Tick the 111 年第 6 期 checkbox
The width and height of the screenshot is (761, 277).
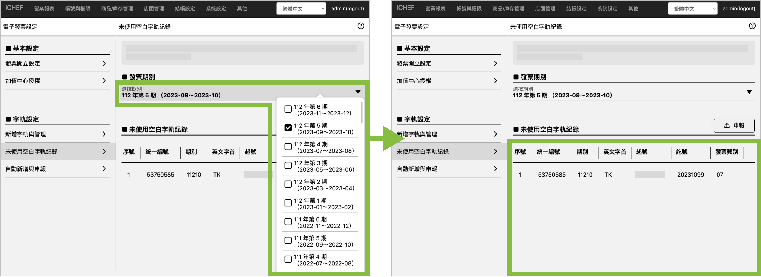coord(288,222)
